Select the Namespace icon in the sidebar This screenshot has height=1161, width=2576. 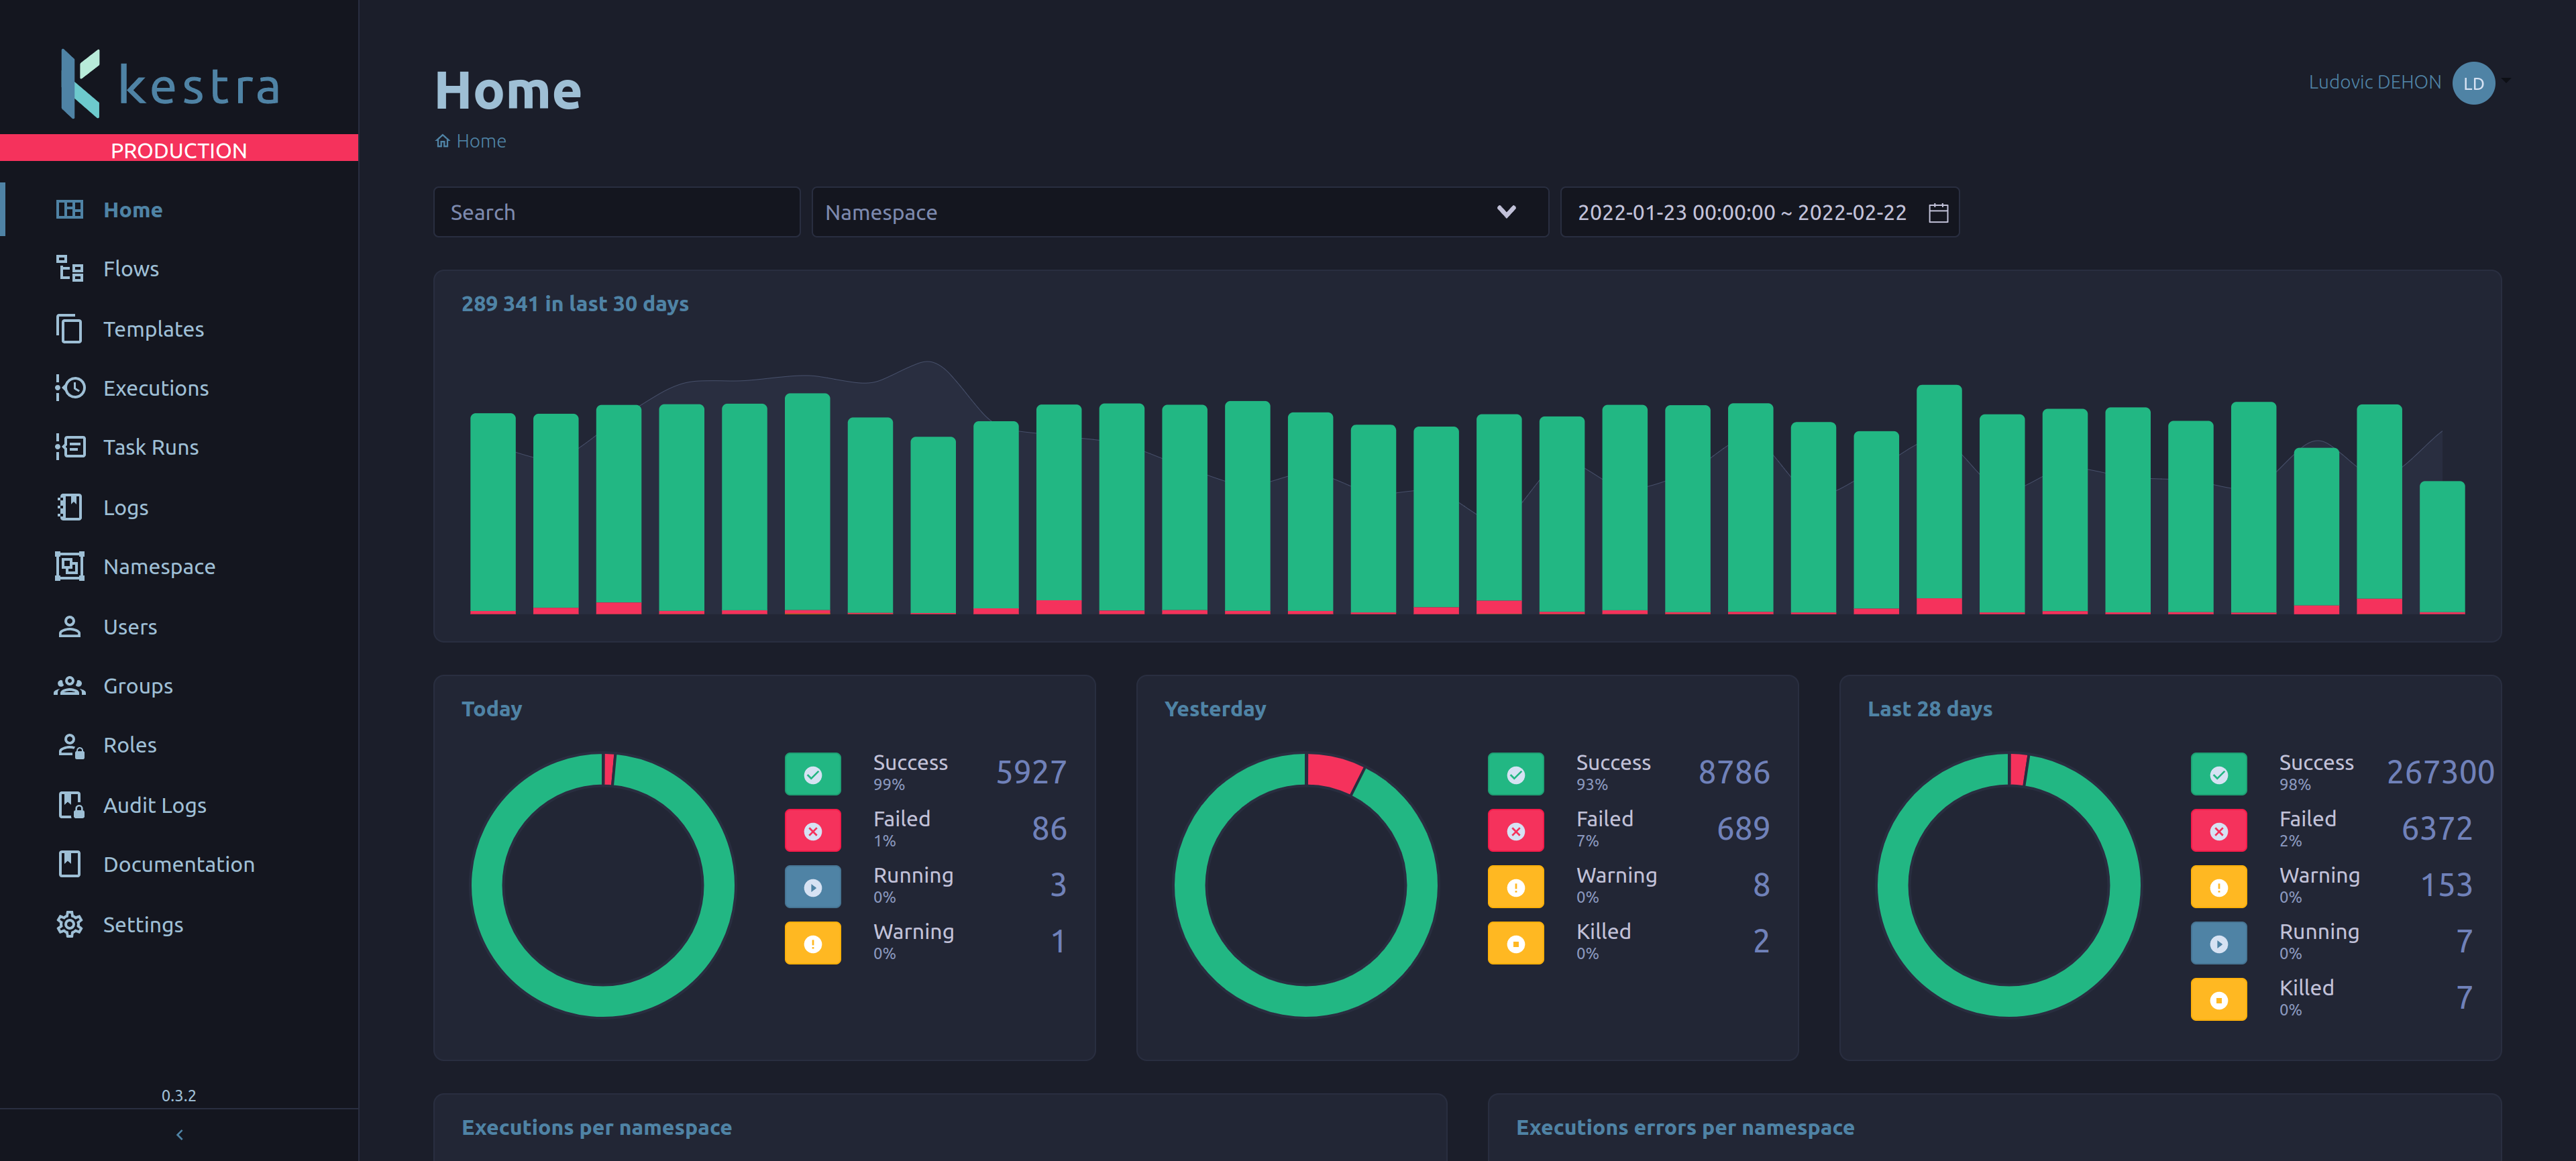point(70,566)
